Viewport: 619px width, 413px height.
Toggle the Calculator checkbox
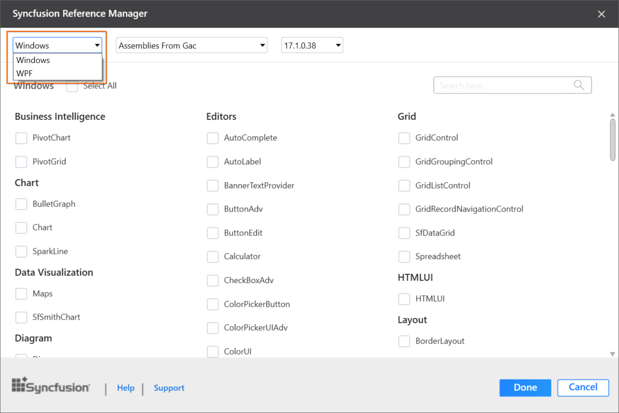213,257
